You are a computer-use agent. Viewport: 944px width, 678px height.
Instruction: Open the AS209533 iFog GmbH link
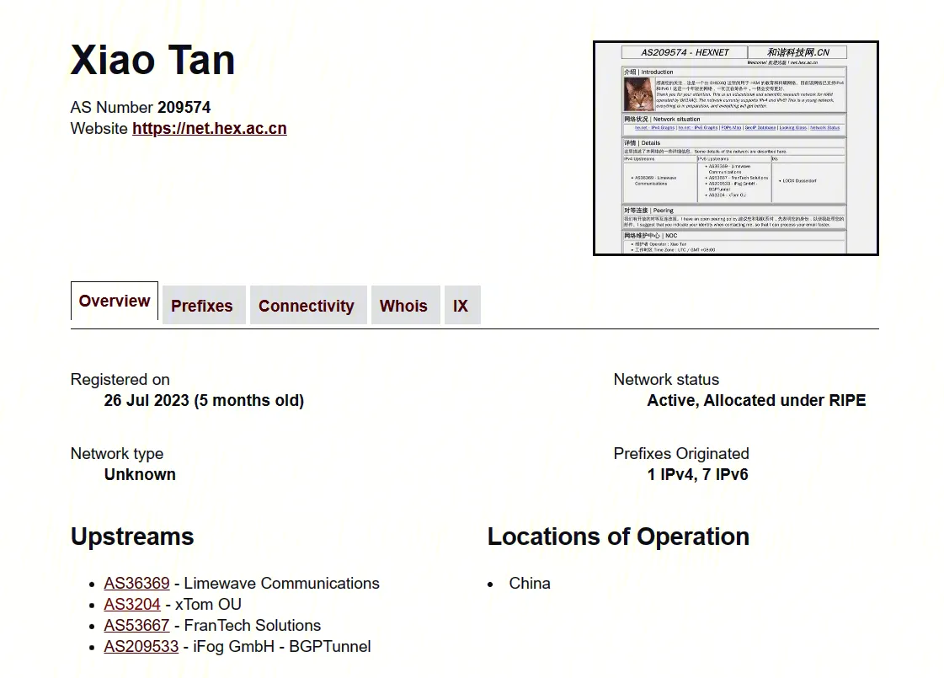point(141,647)
